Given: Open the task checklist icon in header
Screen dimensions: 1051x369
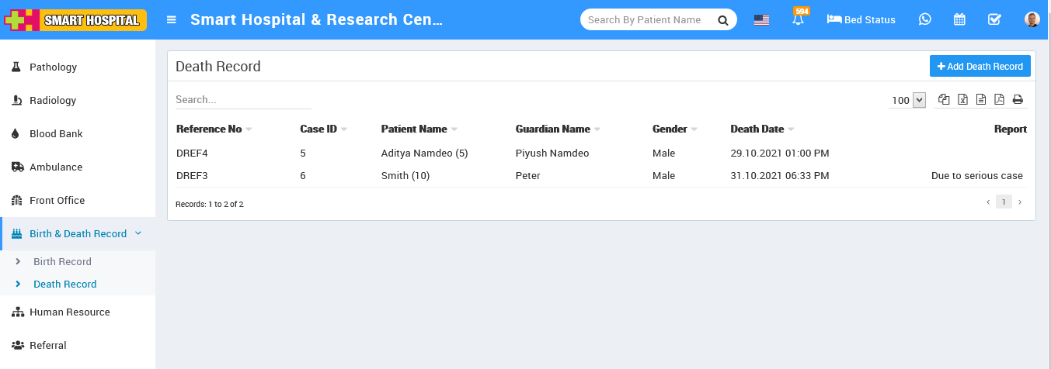Looking at the screenshot, I should (994, 20).
